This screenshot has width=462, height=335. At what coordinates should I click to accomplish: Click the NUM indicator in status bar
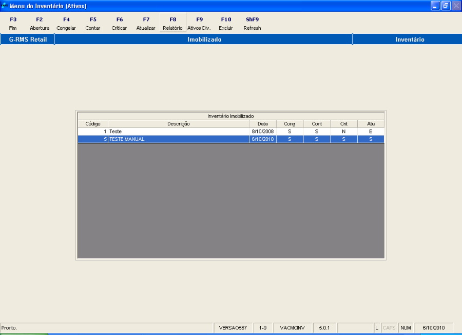[x=406, y=328]
